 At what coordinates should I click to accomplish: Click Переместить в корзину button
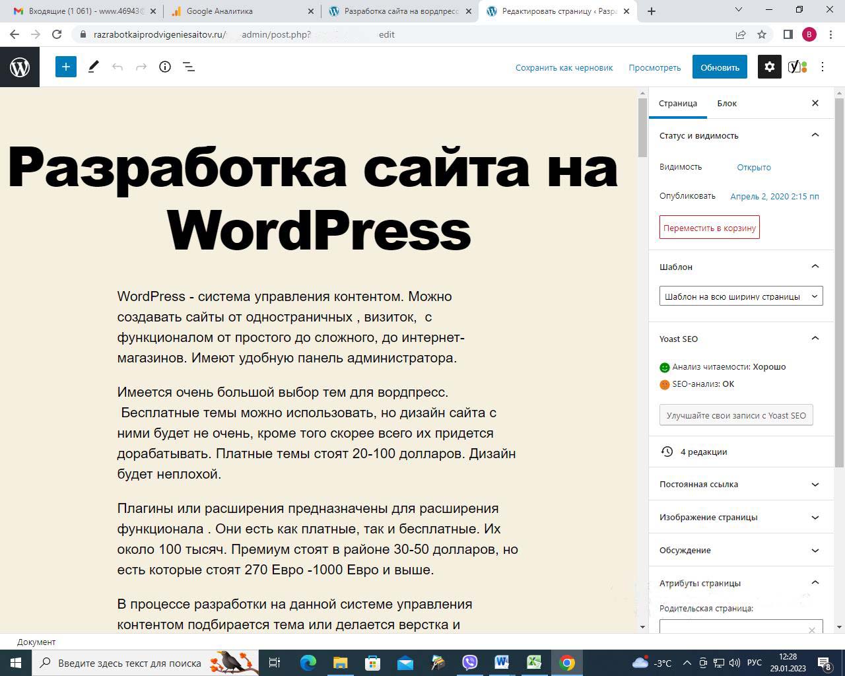point(709,228)
